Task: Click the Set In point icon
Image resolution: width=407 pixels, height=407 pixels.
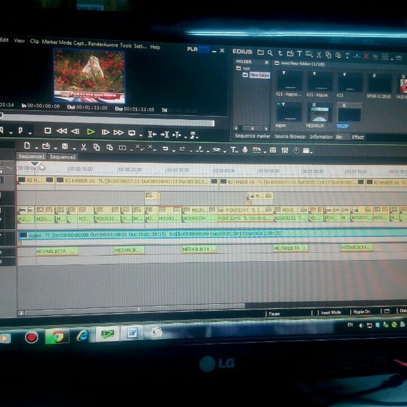Action: click(1, 130)
